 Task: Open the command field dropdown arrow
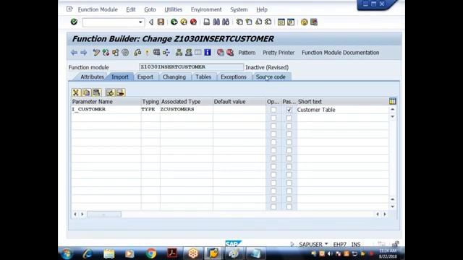click(x=140, y=22)
